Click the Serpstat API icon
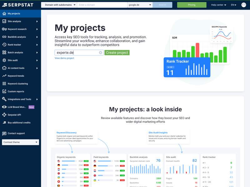 tap(4, 115)
